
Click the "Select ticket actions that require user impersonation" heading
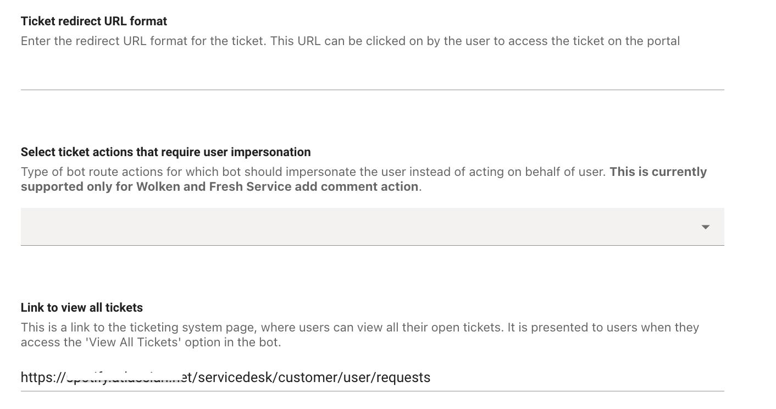click(165, 152)
